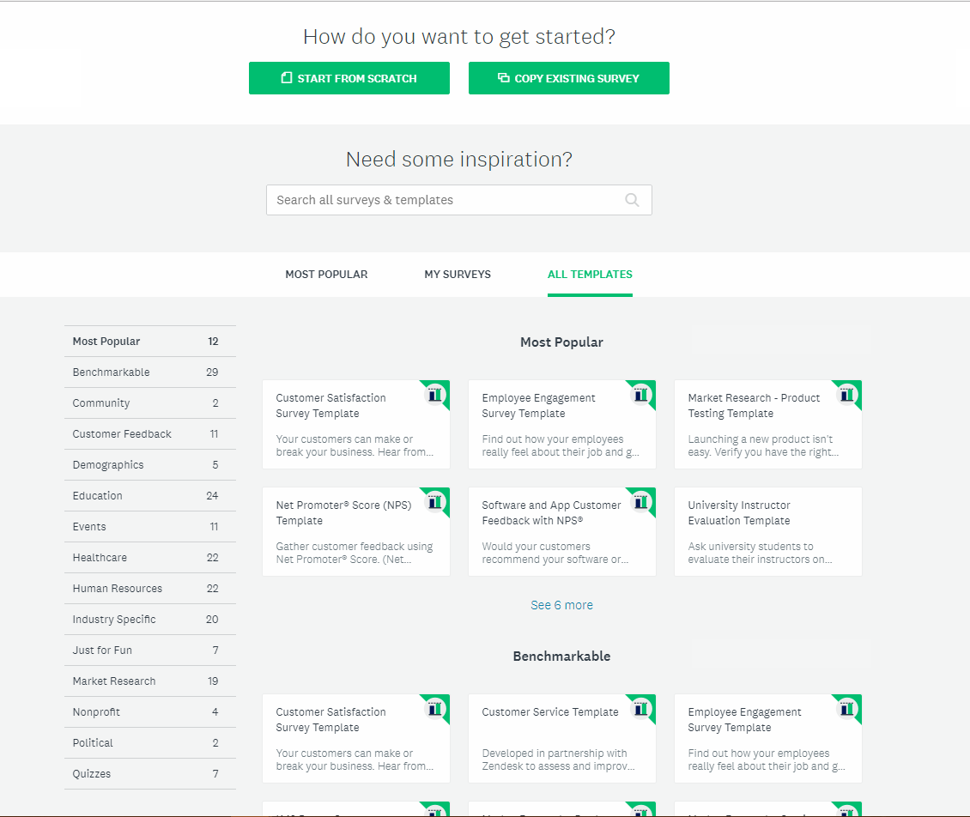Open Education category
Image resolution: width=970 pixels, height=817 pixels.
pos(149,496)
